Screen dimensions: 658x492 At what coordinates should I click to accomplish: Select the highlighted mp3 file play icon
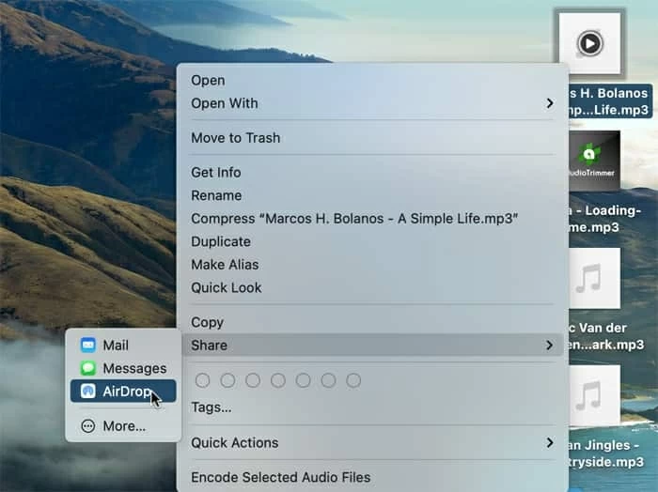[589, 43]
